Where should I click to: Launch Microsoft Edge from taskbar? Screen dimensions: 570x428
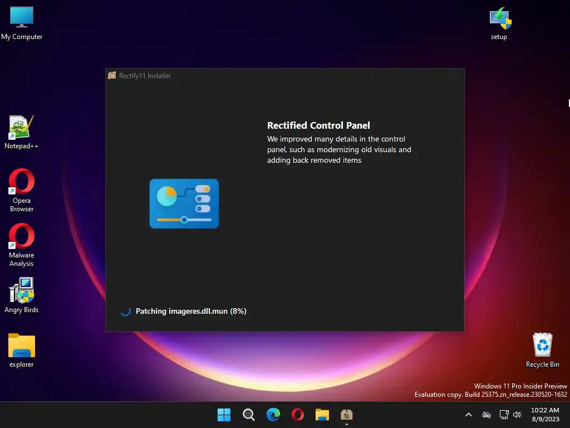pos(273,415)
